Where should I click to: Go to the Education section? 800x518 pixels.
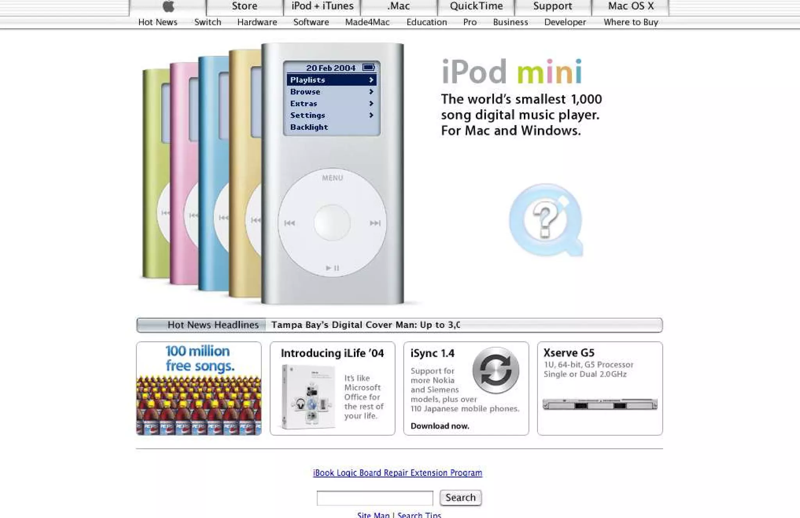coord(427,22)
